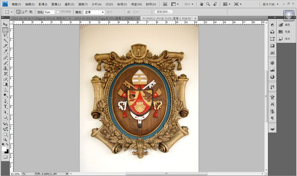Select the Polygonal Lasso tool
This screenshot has height=176, width=297.
point(5,35)
